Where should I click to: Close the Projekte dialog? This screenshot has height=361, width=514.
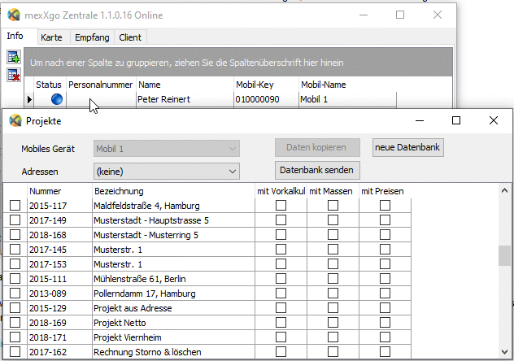(x=493, y=120)
